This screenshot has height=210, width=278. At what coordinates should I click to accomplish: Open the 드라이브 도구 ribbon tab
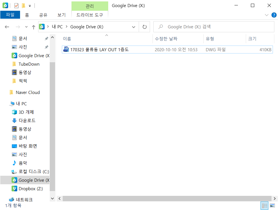pyautogui.click(x=90, y=15)
